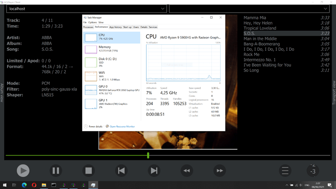Screen dimensions: 336x189
Task: Click the ENG language indicator
Action: (307, 185)
